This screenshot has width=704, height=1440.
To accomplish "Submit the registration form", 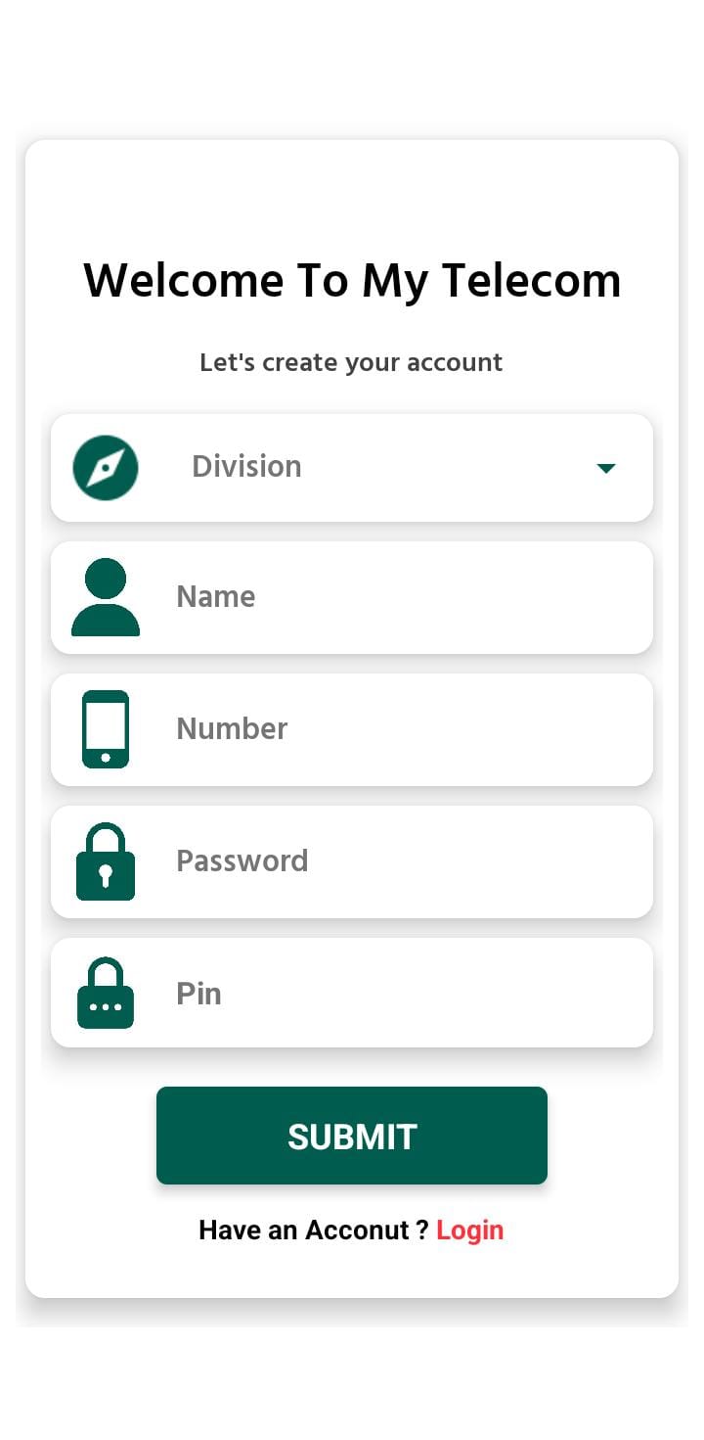I will [352, 1136].
